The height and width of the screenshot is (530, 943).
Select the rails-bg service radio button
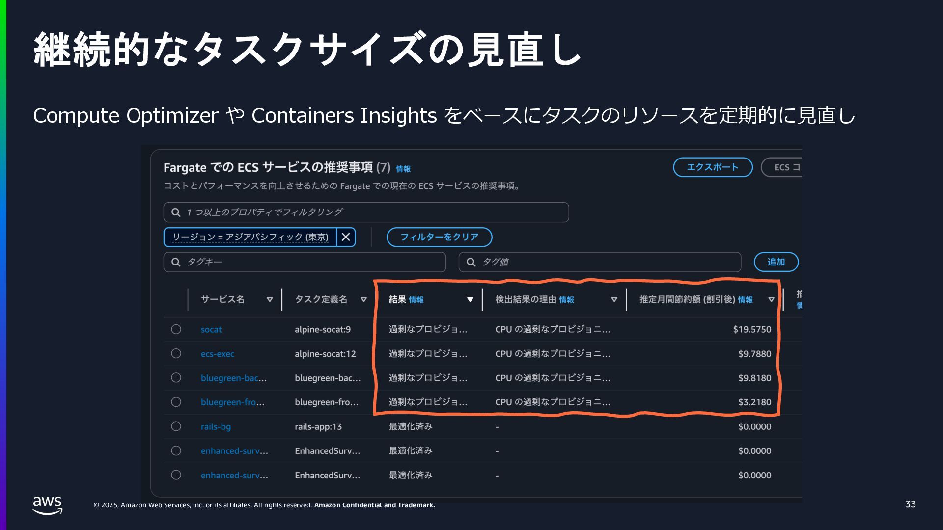[x=176, y=426]
